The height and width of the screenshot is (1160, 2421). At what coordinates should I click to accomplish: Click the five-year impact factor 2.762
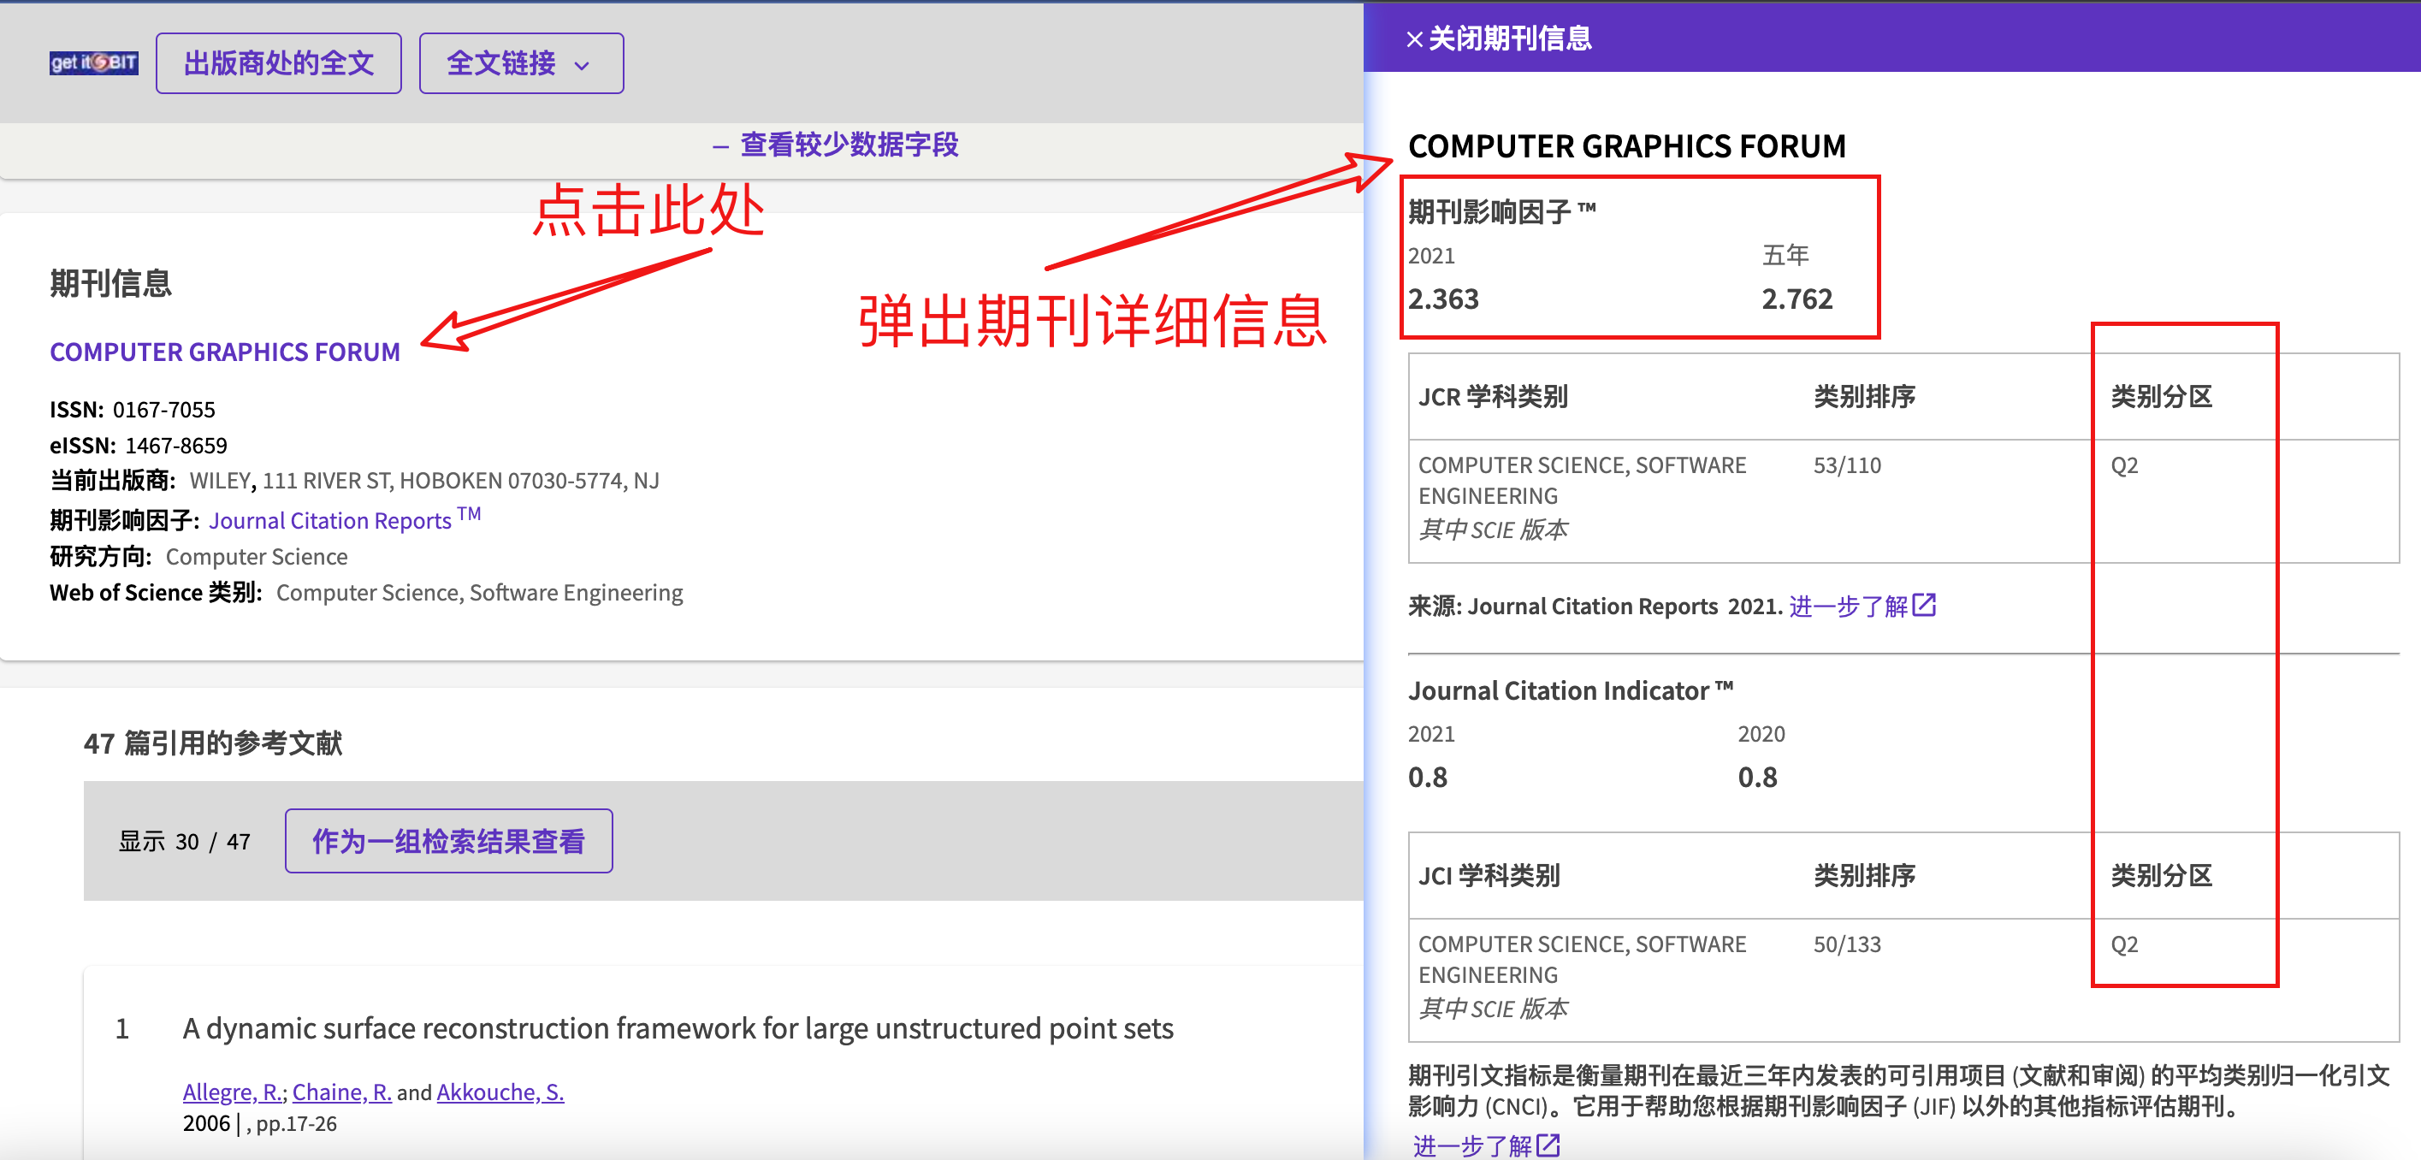(1796, 299)
